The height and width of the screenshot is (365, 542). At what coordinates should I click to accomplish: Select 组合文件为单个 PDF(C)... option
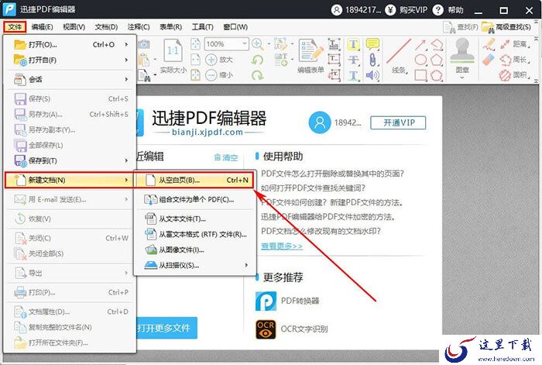pos(195,200)
